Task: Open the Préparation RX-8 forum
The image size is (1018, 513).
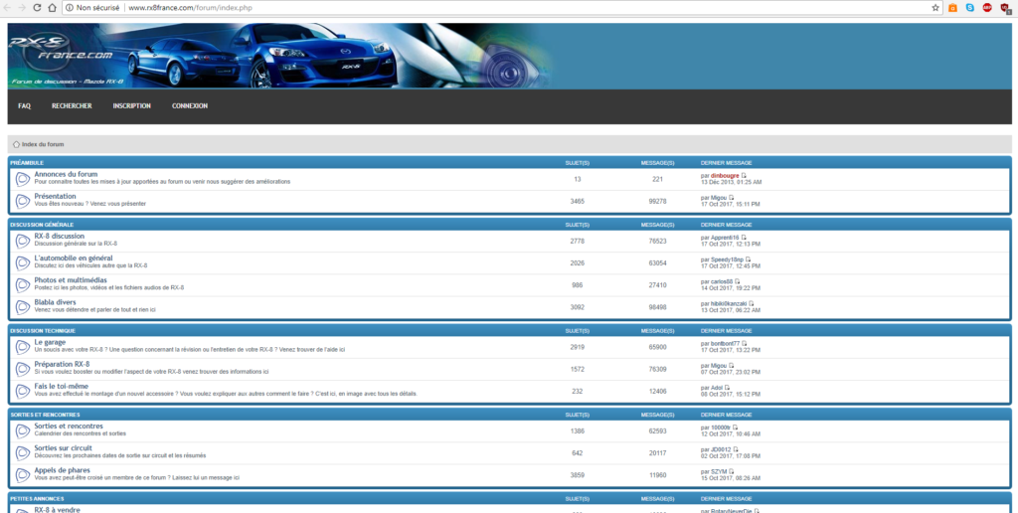Action: tap(63, 364)
